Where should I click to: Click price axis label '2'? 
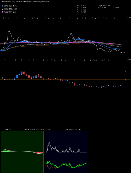pyautogui.click(x=125, y=80)
